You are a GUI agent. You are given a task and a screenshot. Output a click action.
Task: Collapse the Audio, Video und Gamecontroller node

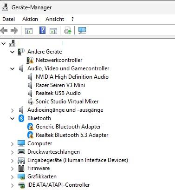[12, 68]
